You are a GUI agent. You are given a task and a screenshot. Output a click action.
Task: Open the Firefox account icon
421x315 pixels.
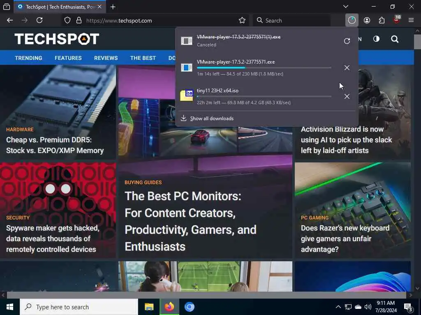click(x=367, y=21)
